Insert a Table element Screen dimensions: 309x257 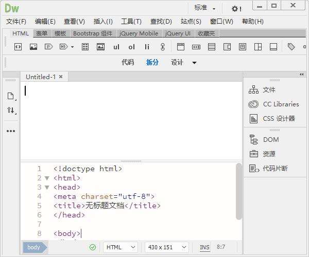point(85,47)
